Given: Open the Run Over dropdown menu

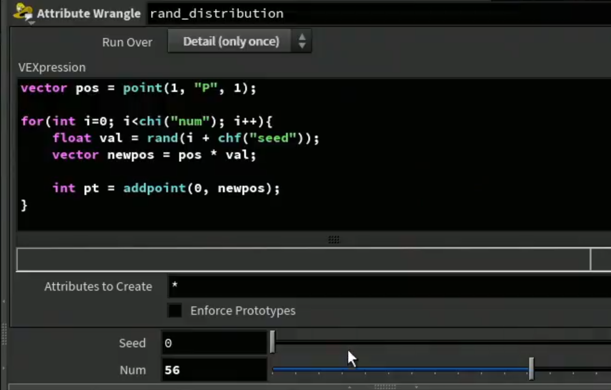Looking at the screenshot, I should pos(239,41).
